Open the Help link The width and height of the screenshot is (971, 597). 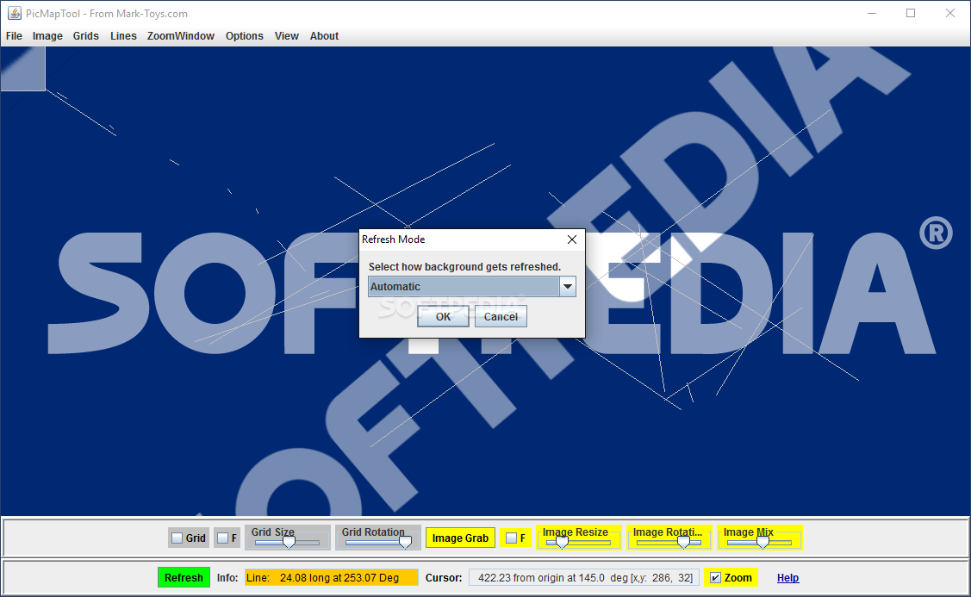tap(787, 578)
